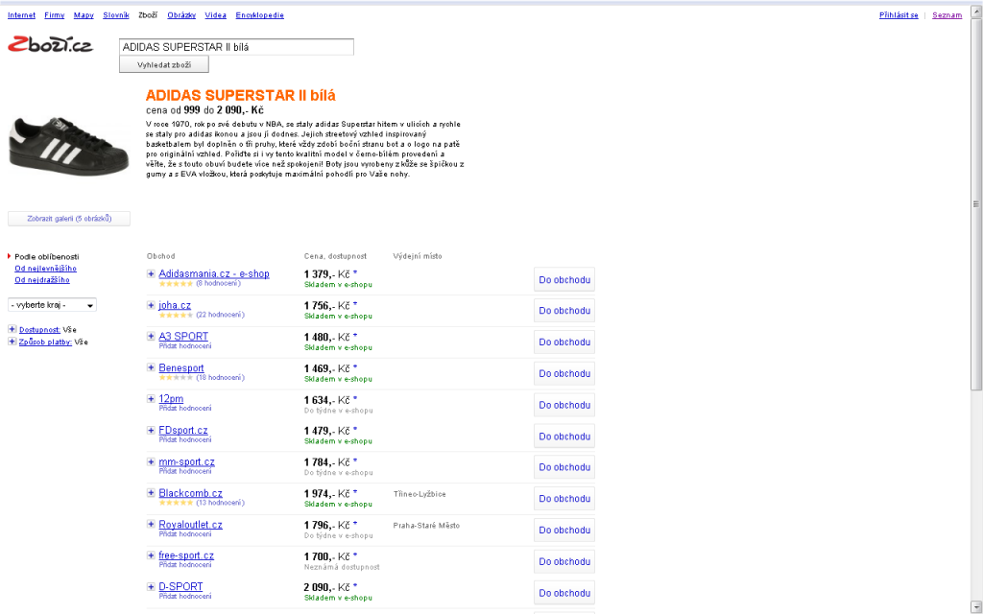The width and height of the screenshot is (983, 614).
Task: Click Zobrazit galerii (5 obrázků) button
Action: point(69,219)
